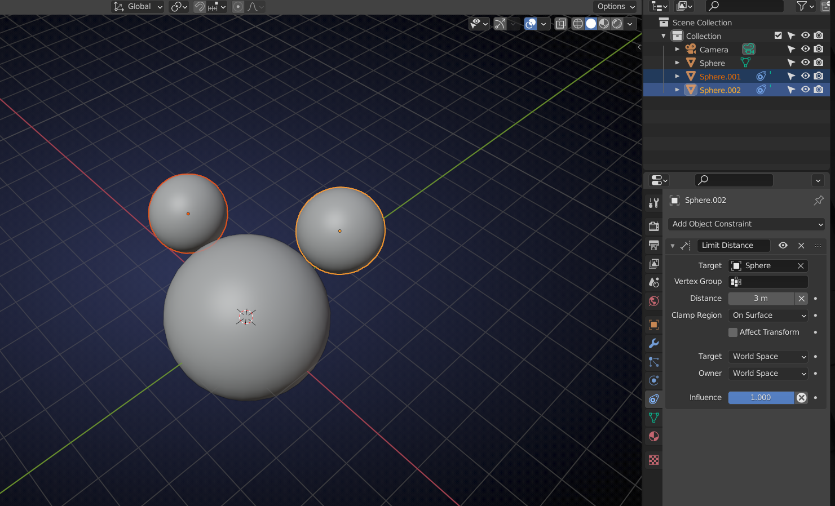
Task: Open the Options menu
Action: [x=615, y=7]
